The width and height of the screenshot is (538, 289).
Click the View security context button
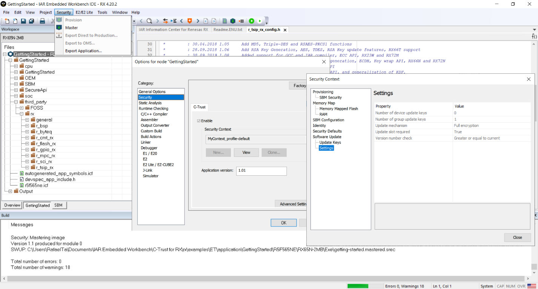(x=246, y=152)
